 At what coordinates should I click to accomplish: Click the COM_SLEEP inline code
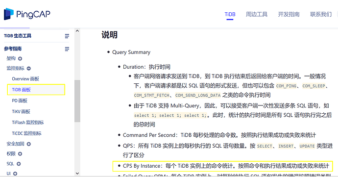(314, 86)
